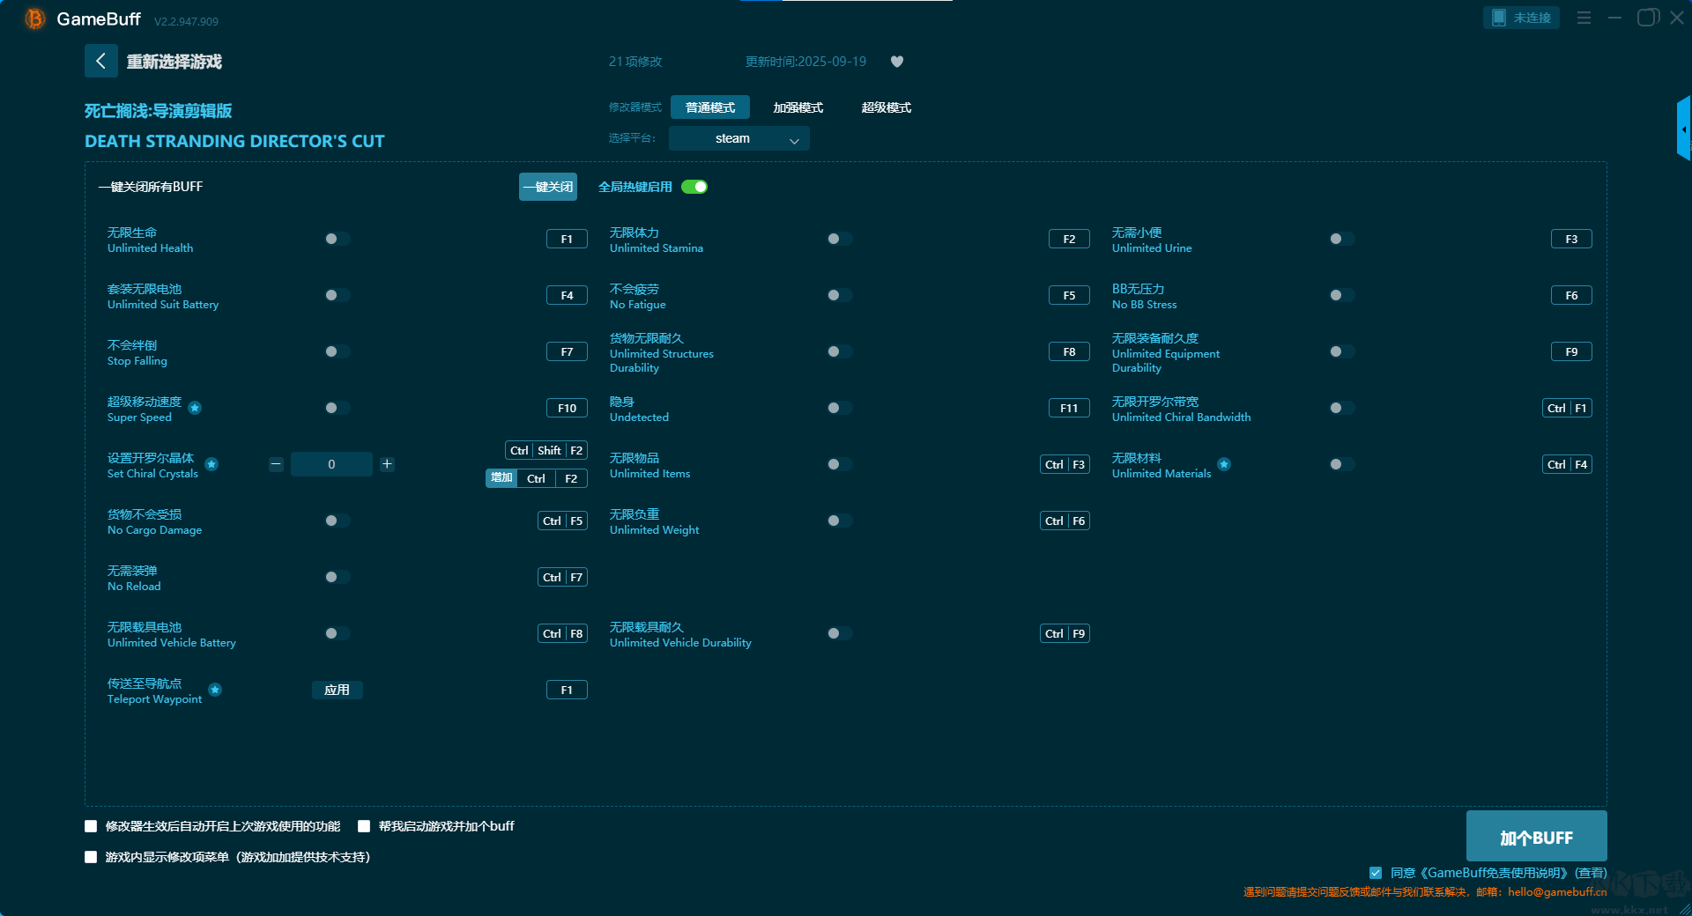The height and width of the screenshot is (916, 1692).
Task: Open the steam platform dropdown
Action: tap(739, 138)
